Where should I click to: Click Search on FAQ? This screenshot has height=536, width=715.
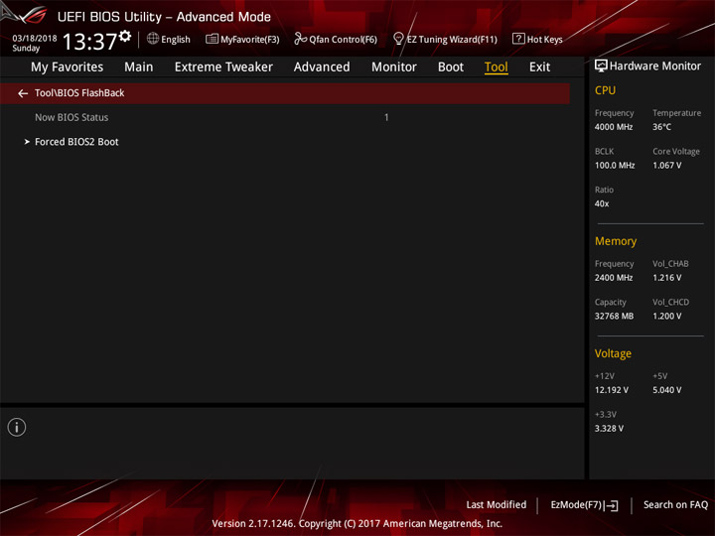coord(675,504)
